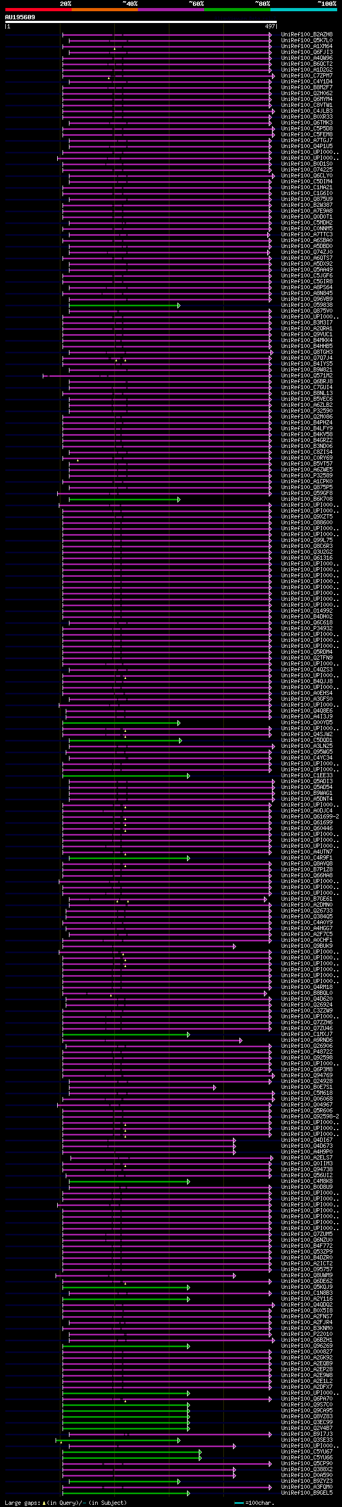The width and height of the screenshot is (342, 1507).
Task: Select the UniRef100_C1HA21 label
Action: [306, 187]
